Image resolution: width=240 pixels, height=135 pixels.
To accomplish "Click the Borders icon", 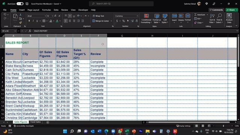I will point(44,21).
